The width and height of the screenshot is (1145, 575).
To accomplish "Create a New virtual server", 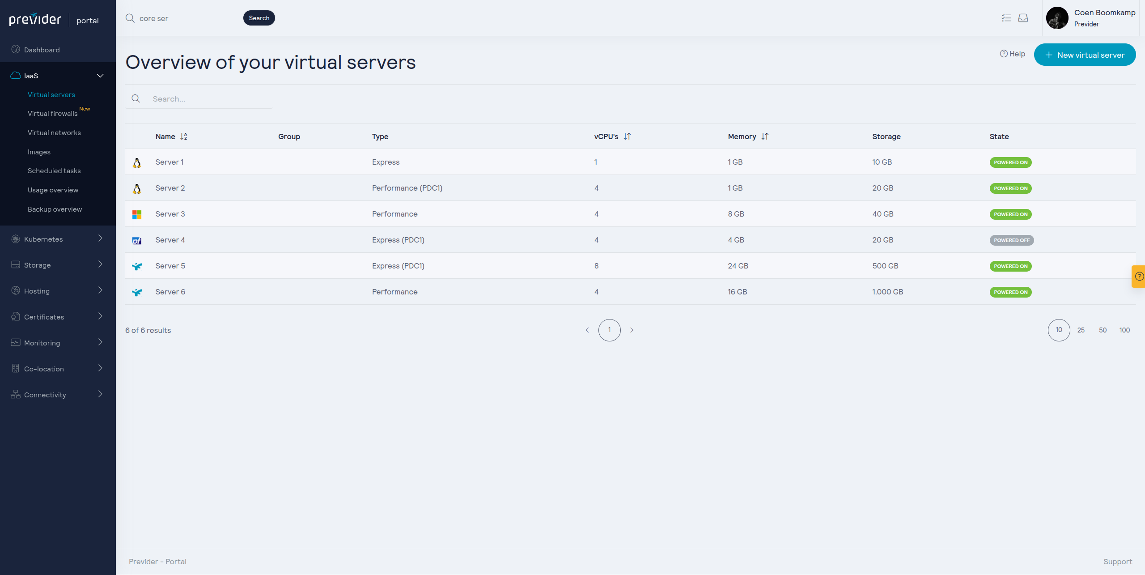I will [1085, 55].
